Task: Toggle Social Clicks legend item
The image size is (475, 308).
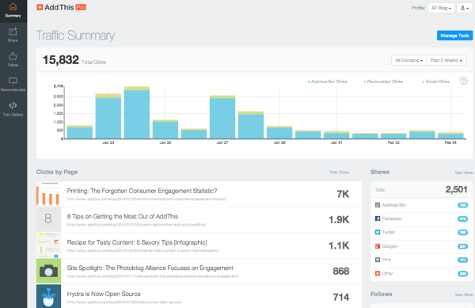Action: (x=436, y=82)
